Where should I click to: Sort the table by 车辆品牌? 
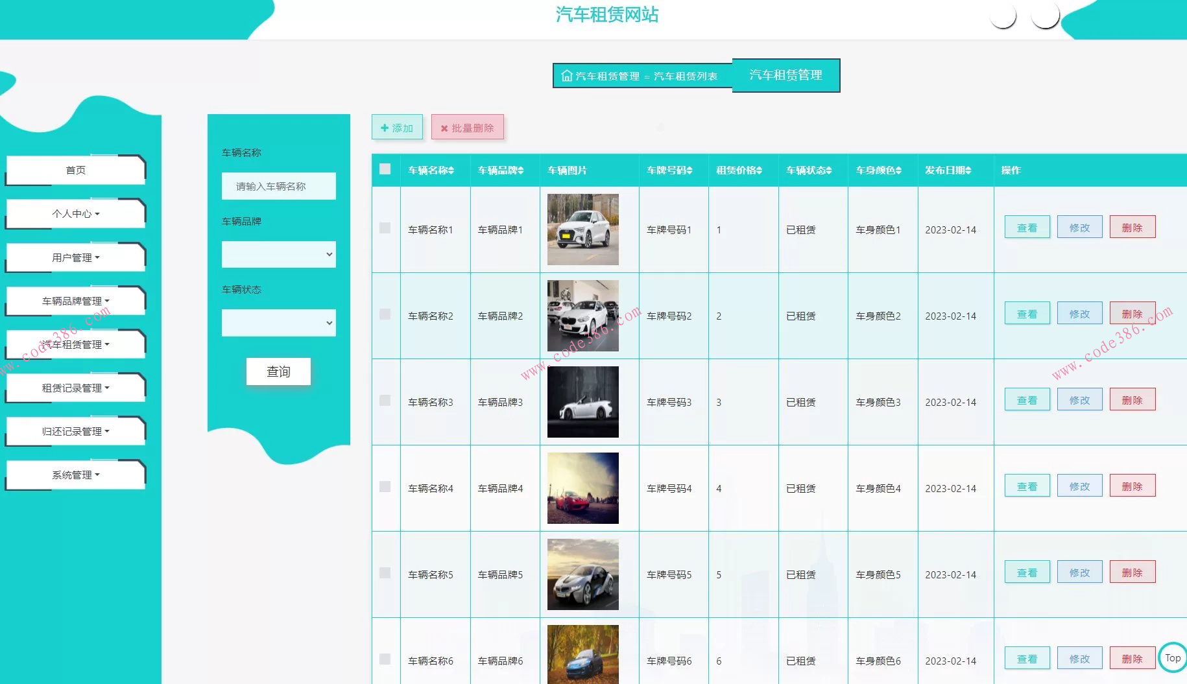pyautogui.click(x=520, y=171)
